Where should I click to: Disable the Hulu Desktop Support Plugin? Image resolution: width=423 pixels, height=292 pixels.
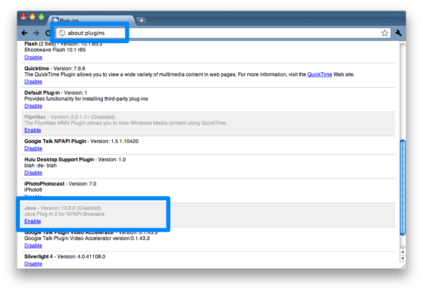[x=33, y=173]
